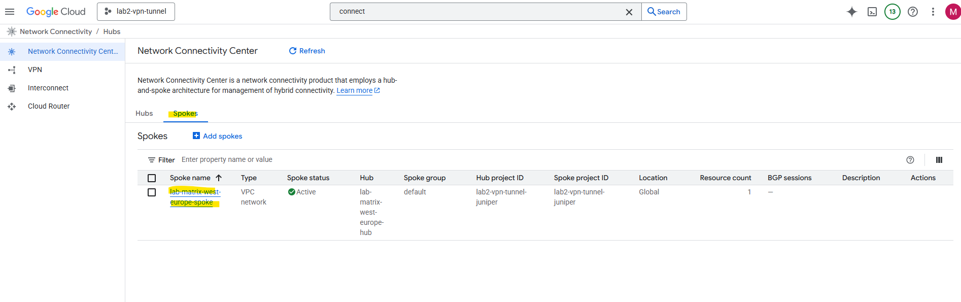Sort by Spoke name column arrow
The width and height of the screenshot is (961, 302).
point(219,178)
